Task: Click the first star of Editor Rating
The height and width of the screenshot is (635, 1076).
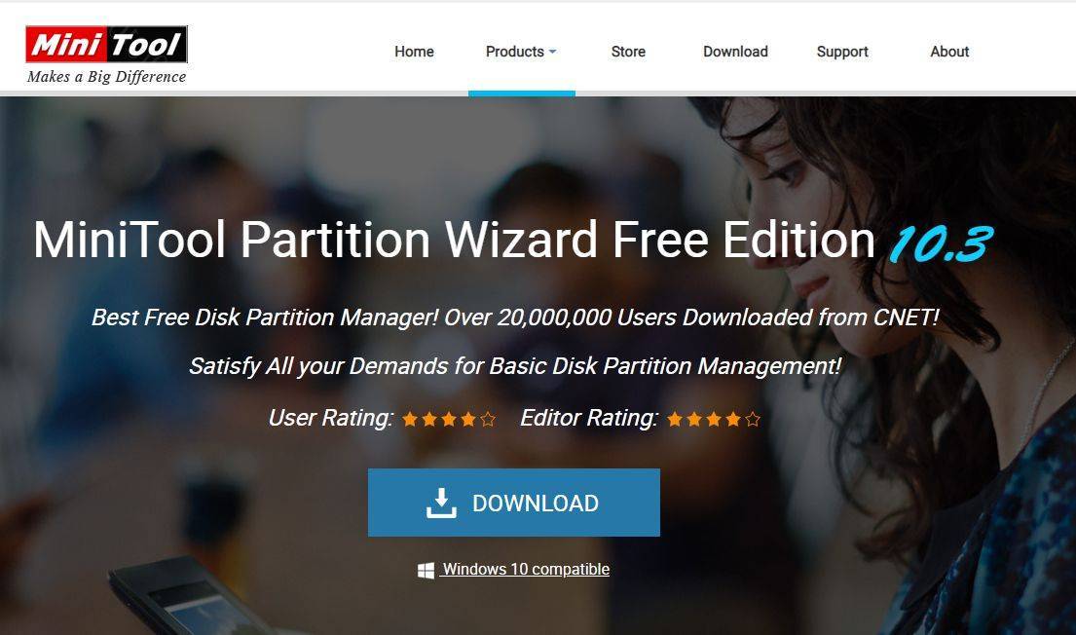Action: 674,419
